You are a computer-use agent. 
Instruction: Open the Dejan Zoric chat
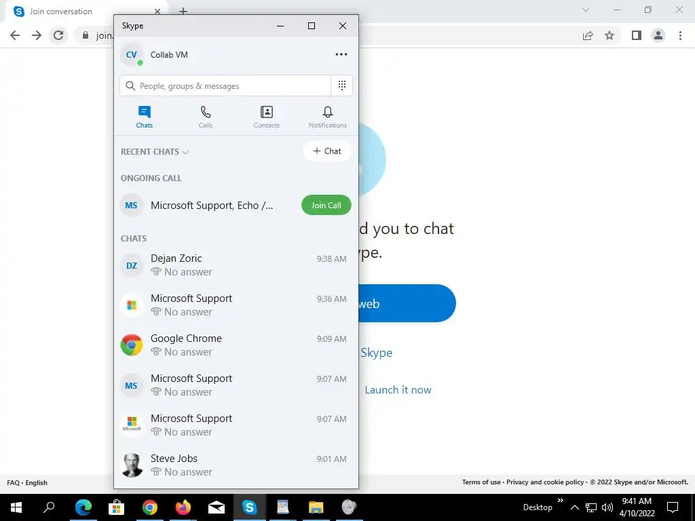click(236, 265)
